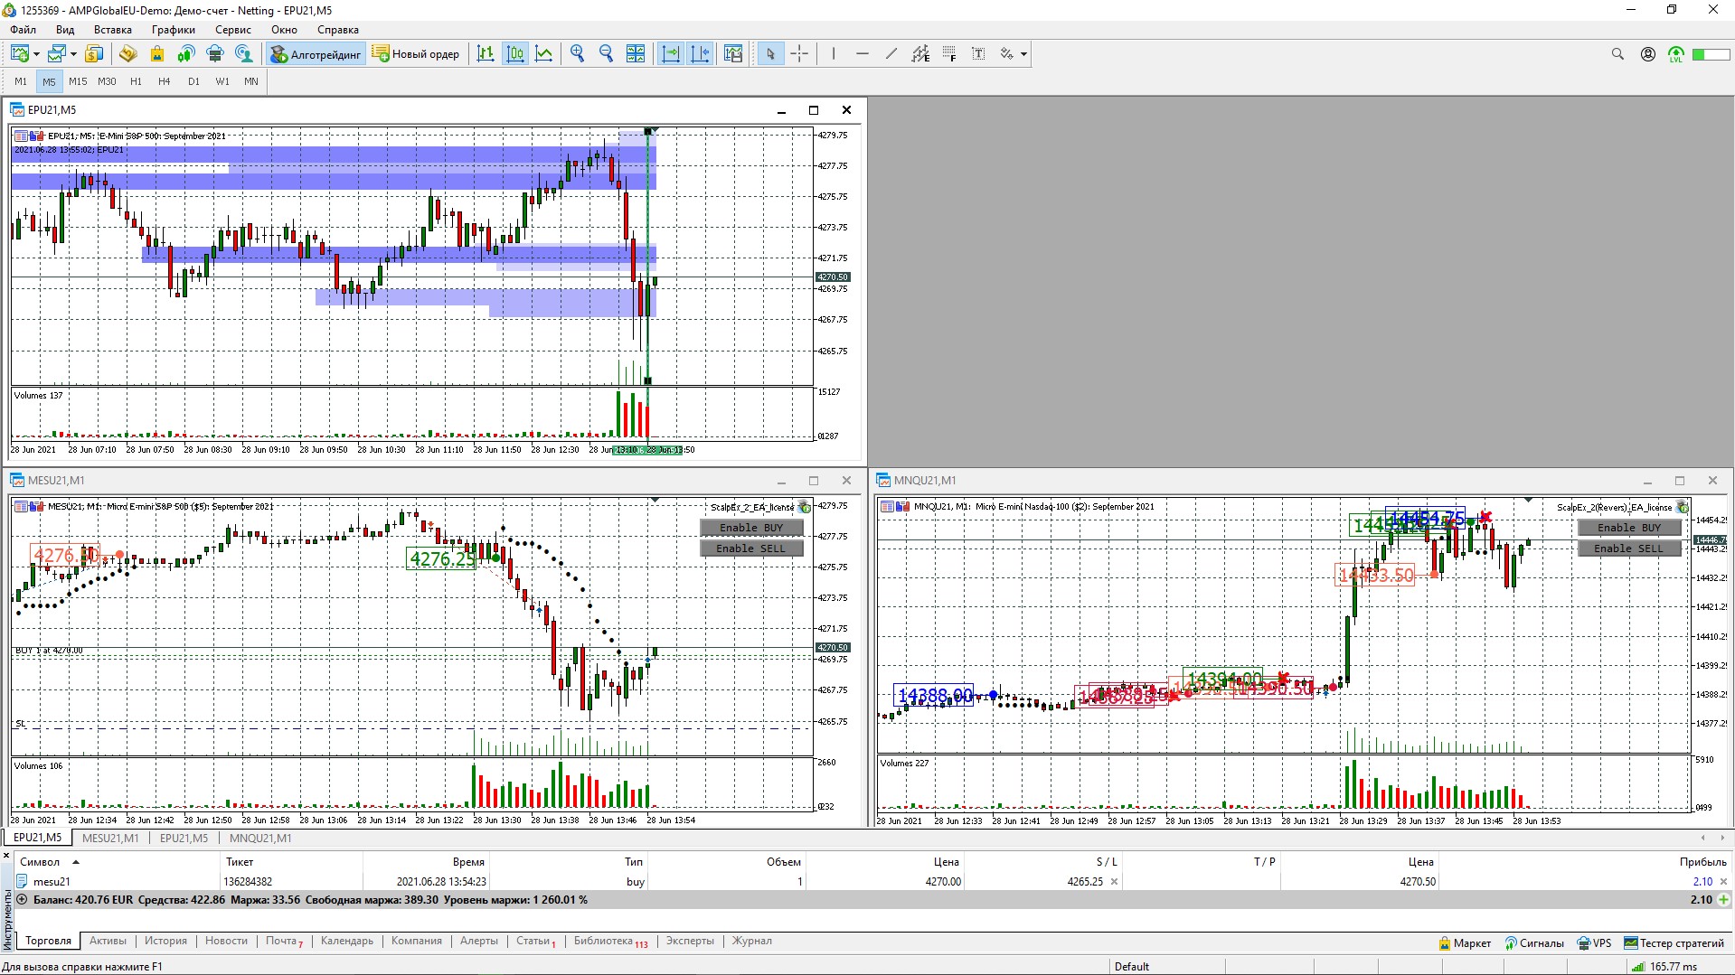Open the new chart dropdown arrow

tap(36, 54)
